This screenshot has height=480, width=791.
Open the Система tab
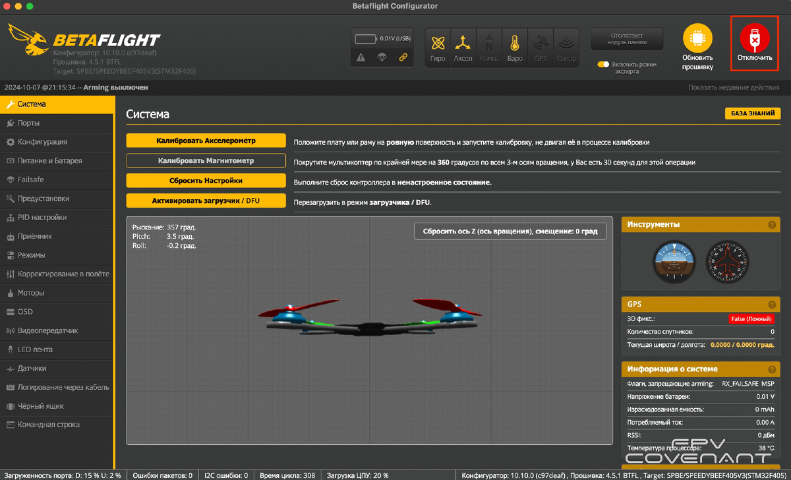tap(57, 104)
